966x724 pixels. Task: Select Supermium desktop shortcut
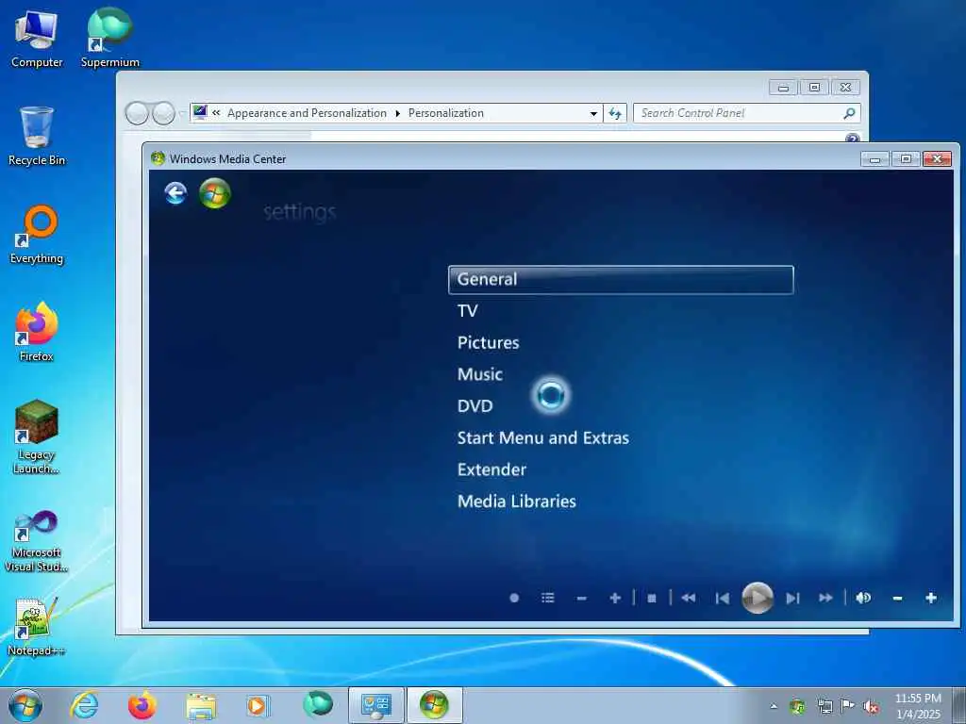point(110,38)
